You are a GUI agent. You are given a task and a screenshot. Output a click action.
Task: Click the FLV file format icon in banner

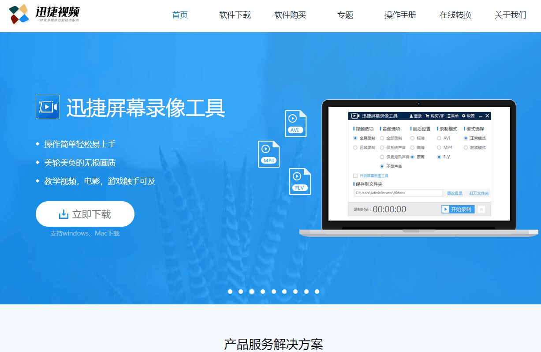tap(300, 181)
